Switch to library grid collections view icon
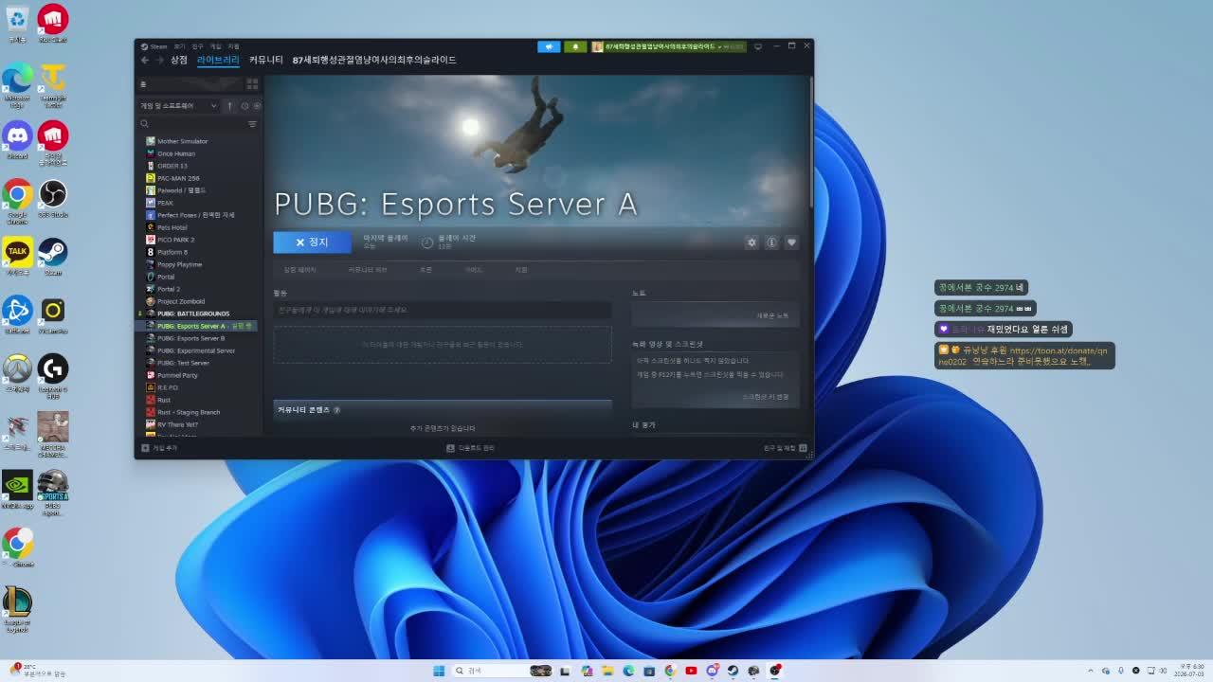1213x682 pixels. click(252, 84)
